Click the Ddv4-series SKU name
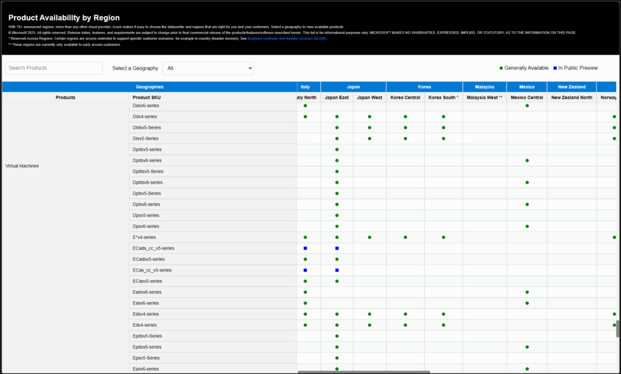This screenshot has width=621, height=374. (x=144, y=117)
